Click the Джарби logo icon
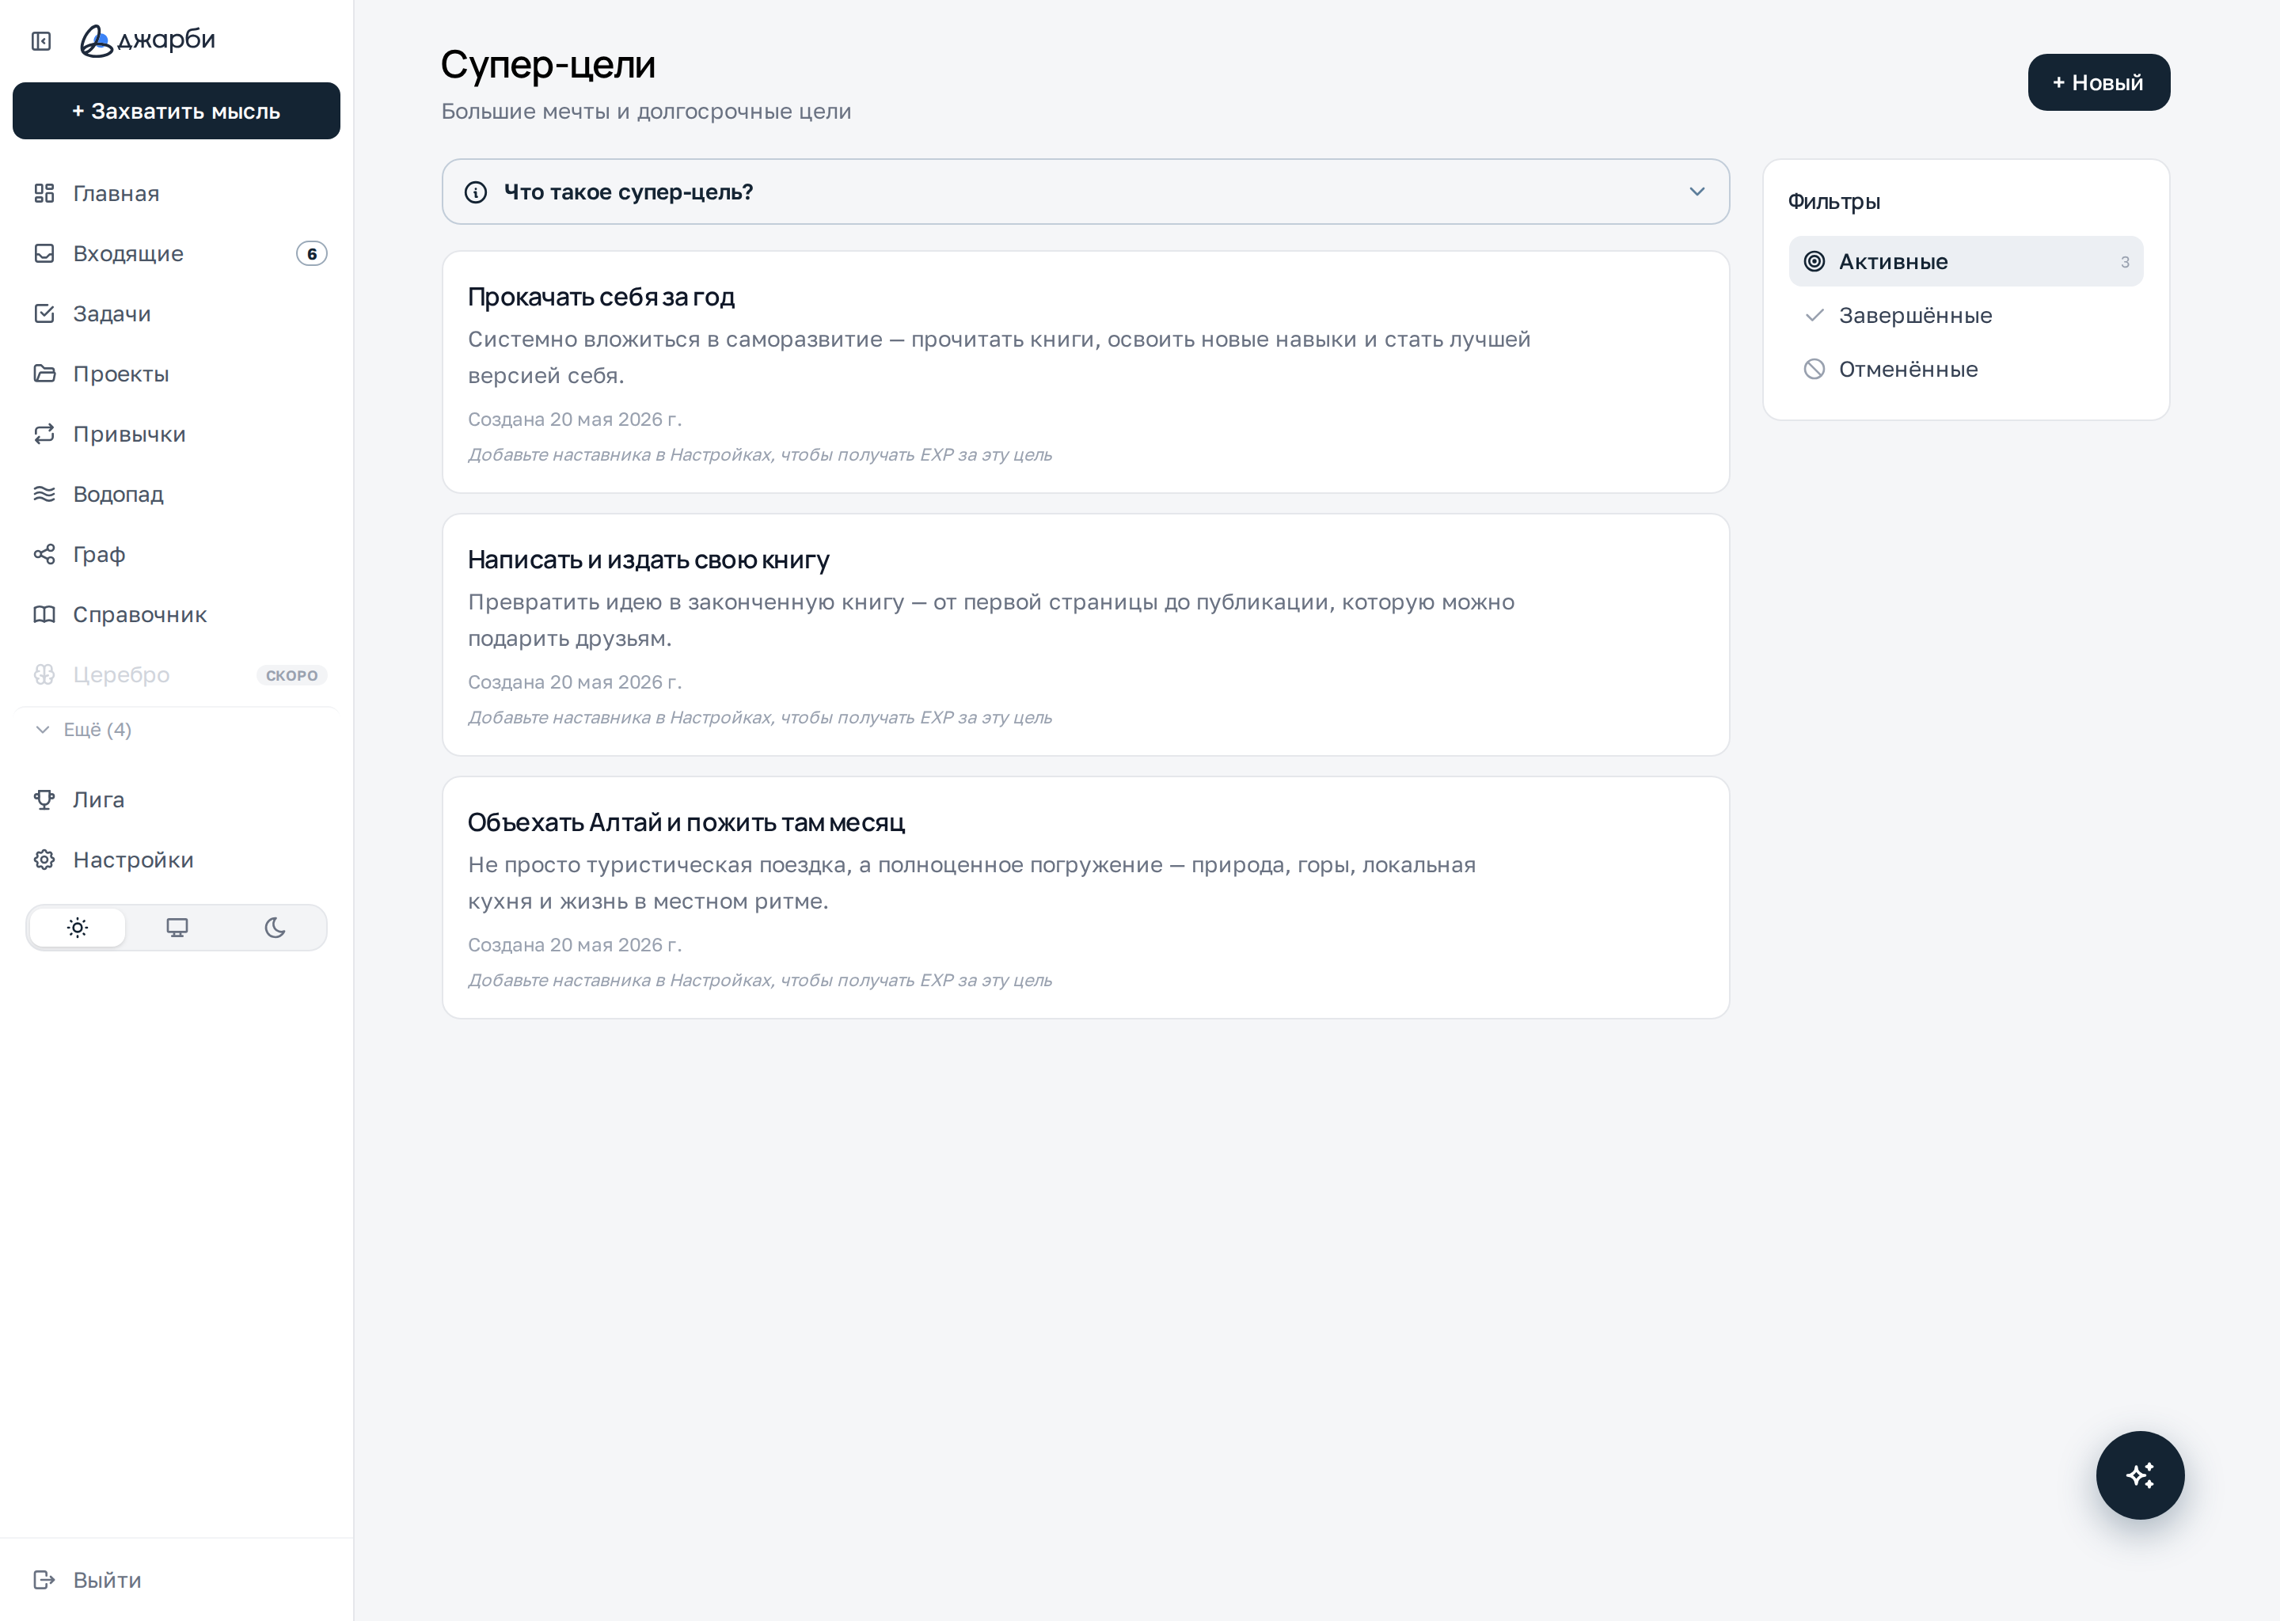Image resolution: width=2280 pixels, height=1621 pixels. pyautogui.click(x=96, y=41)
